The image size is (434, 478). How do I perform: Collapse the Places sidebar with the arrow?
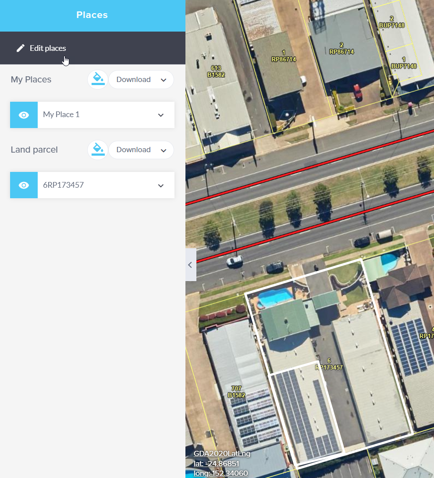click(x=190, y=264)
